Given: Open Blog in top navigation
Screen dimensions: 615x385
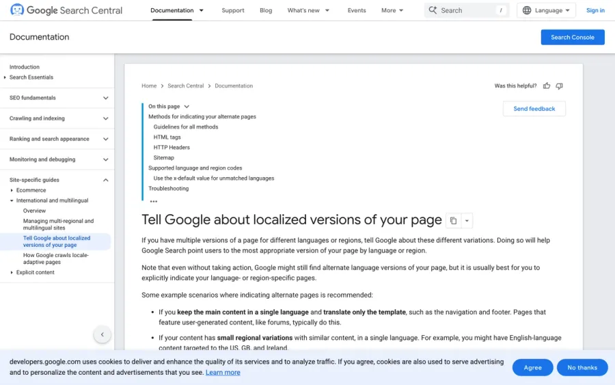Looking at the screenshot, I should point(266,10).
